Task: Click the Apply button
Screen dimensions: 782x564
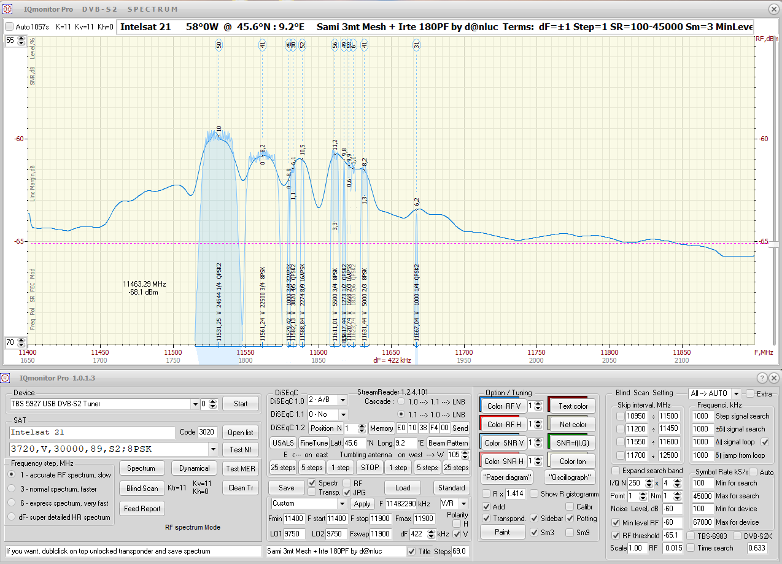Action: tap(362, 504)
